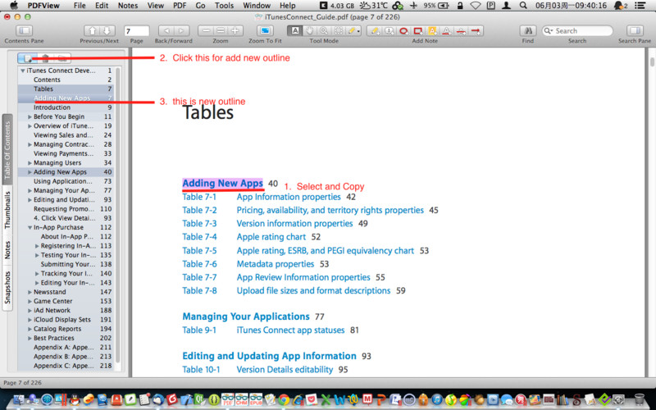This screenshot has width=656, height=410.
Task: Select the Tables outline row
Action: click(x=66, y=89)
